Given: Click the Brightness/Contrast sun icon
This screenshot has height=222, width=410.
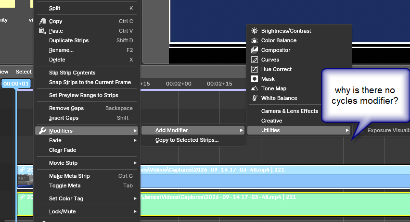Looking at the screenshot, I should point(255,31).
